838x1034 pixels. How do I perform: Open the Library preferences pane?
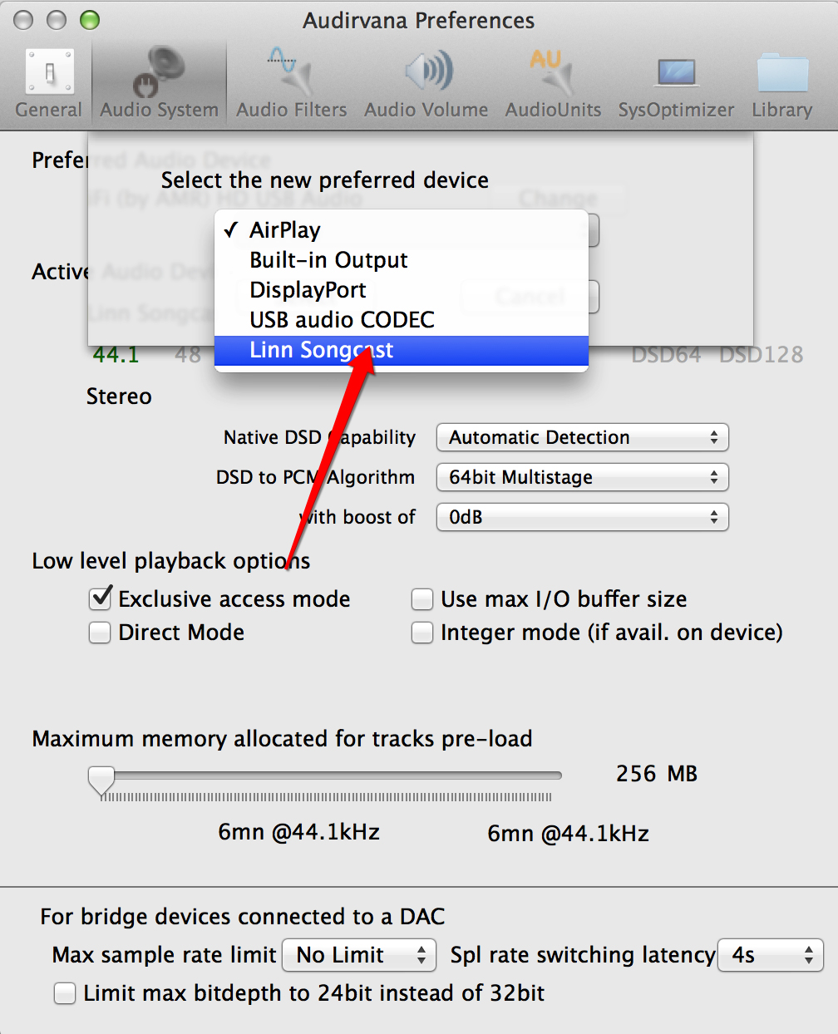coord(781,84)
